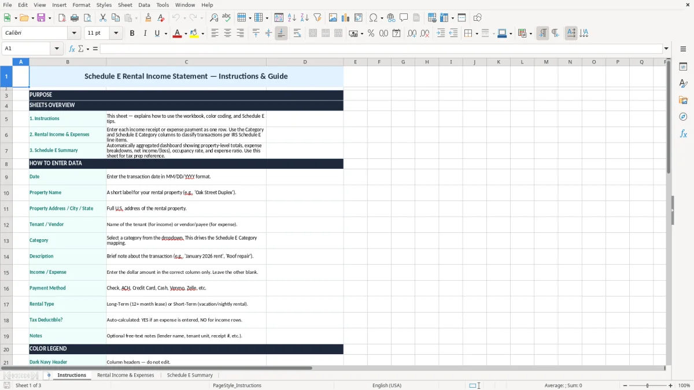The width and height of the screenshot is (694, 390).
Task: Click the Export as PDF icon
Action: [x=62, y=18]
